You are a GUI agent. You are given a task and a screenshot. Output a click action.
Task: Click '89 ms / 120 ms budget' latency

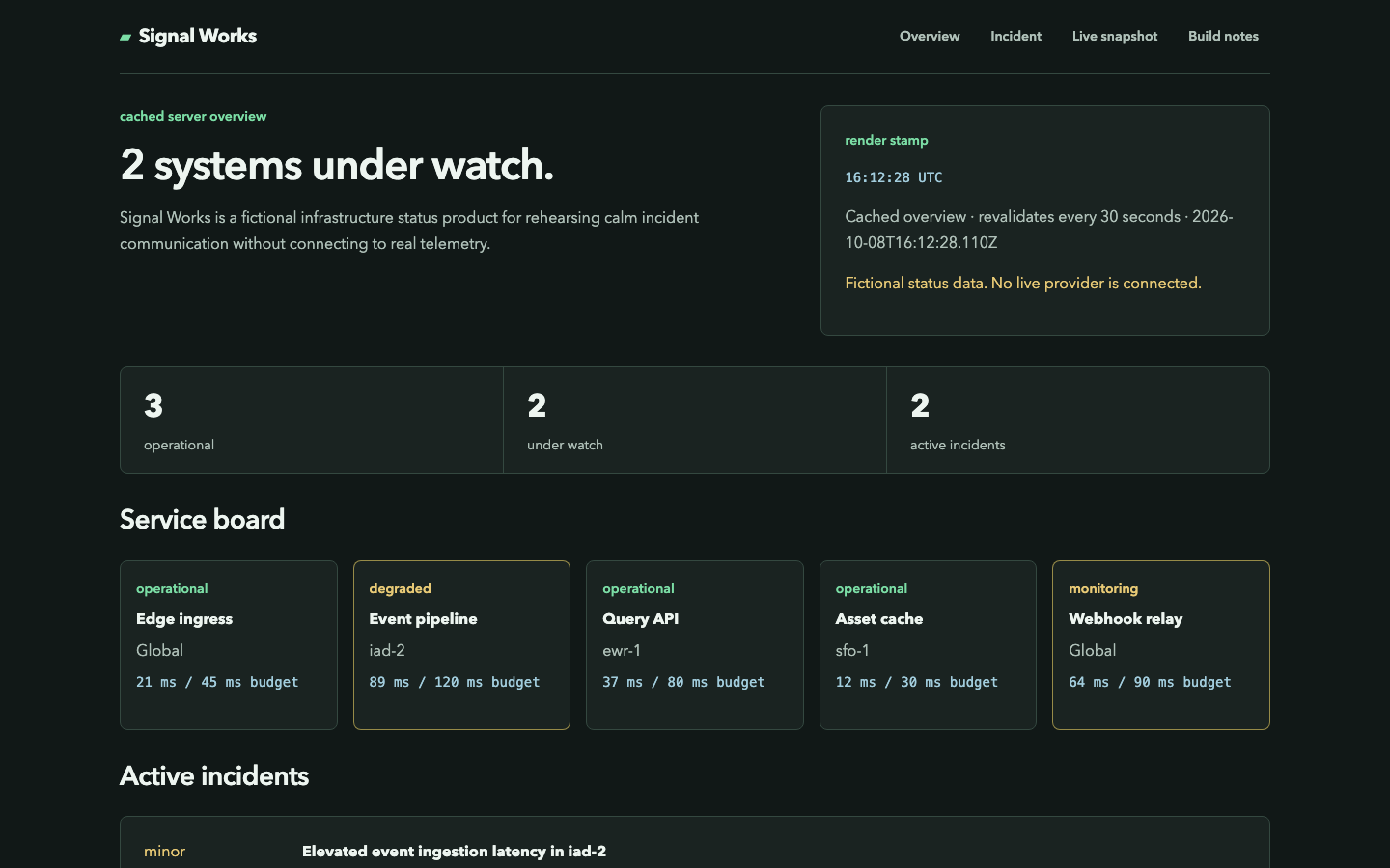455,682
